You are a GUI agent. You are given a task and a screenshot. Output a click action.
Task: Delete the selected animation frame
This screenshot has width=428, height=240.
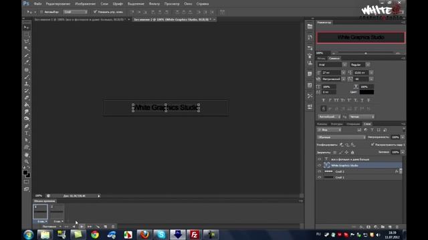(x=113, y=227)
